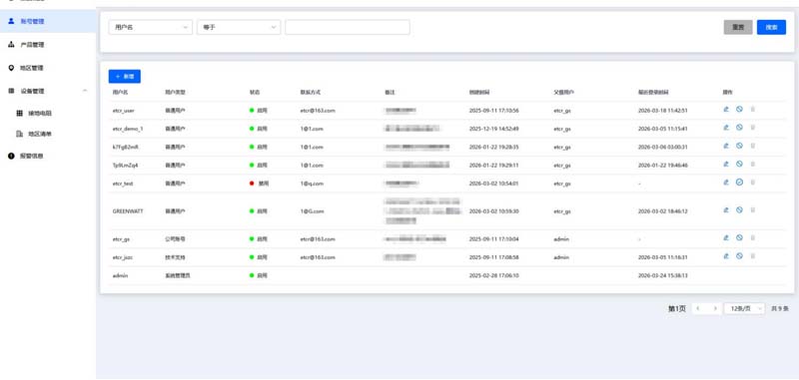Image resolution: width=799 pixels, height=380 pixels.
Task: Disable the Tp9LmZq4 account
Action: (739, 164)
